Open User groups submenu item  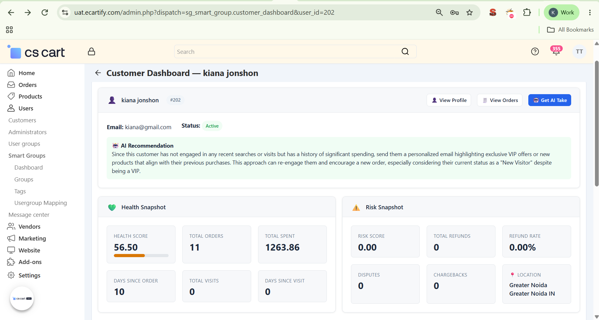(24, 144)
